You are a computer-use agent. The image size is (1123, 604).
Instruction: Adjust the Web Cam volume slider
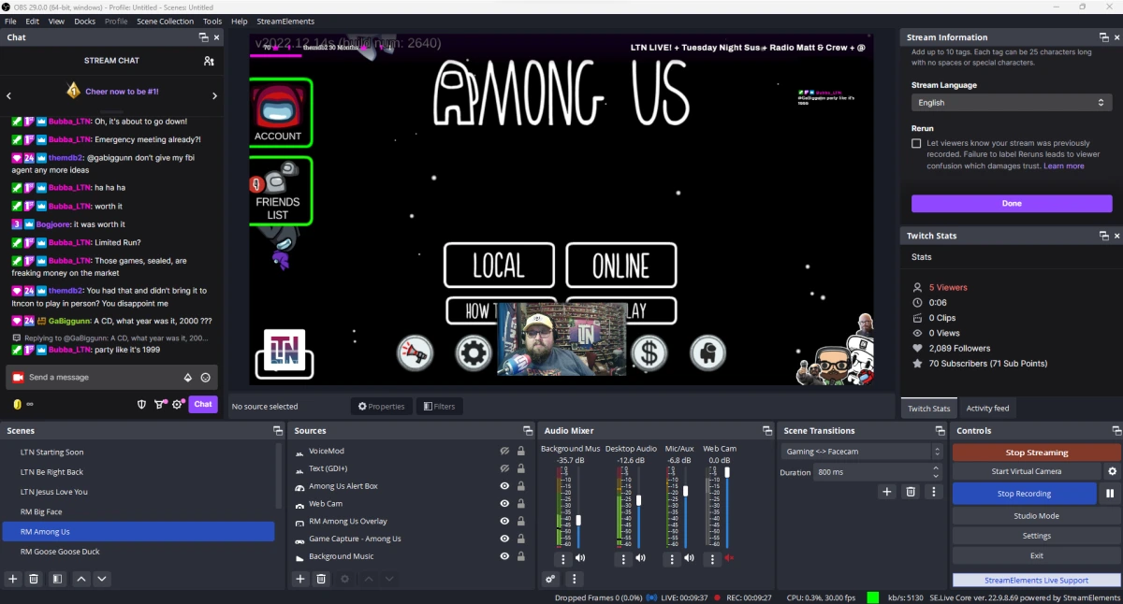(726, 472)
